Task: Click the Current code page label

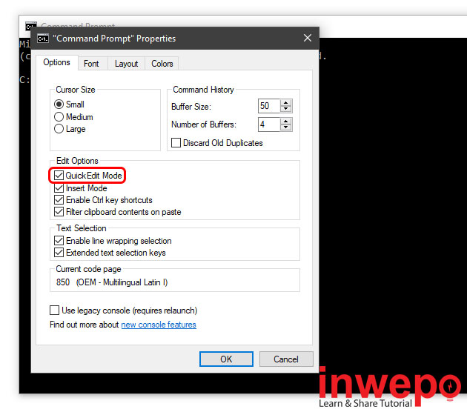Action: tap(88, 269)
